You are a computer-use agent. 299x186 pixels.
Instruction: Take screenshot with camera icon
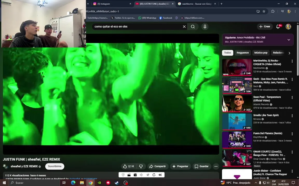(135, 175)
